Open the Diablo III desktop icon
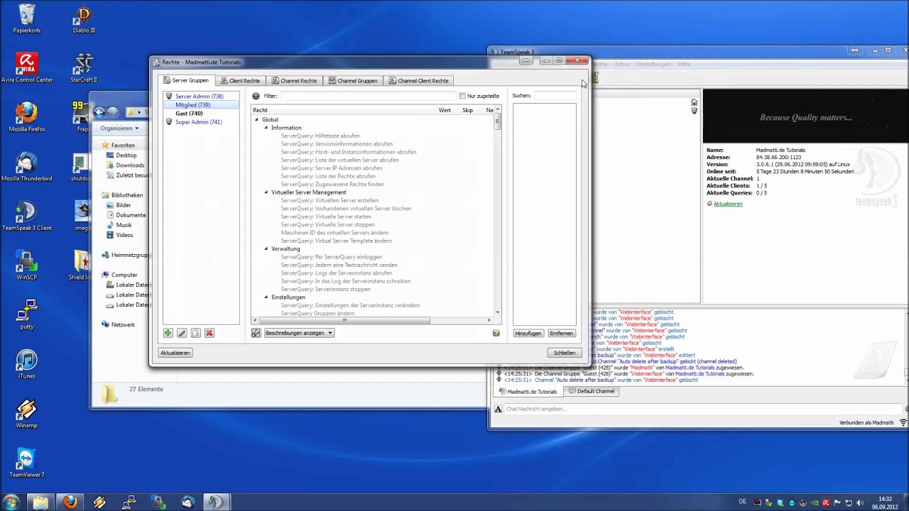This screenshot has width=909, height=511. (x=84, y=19)
